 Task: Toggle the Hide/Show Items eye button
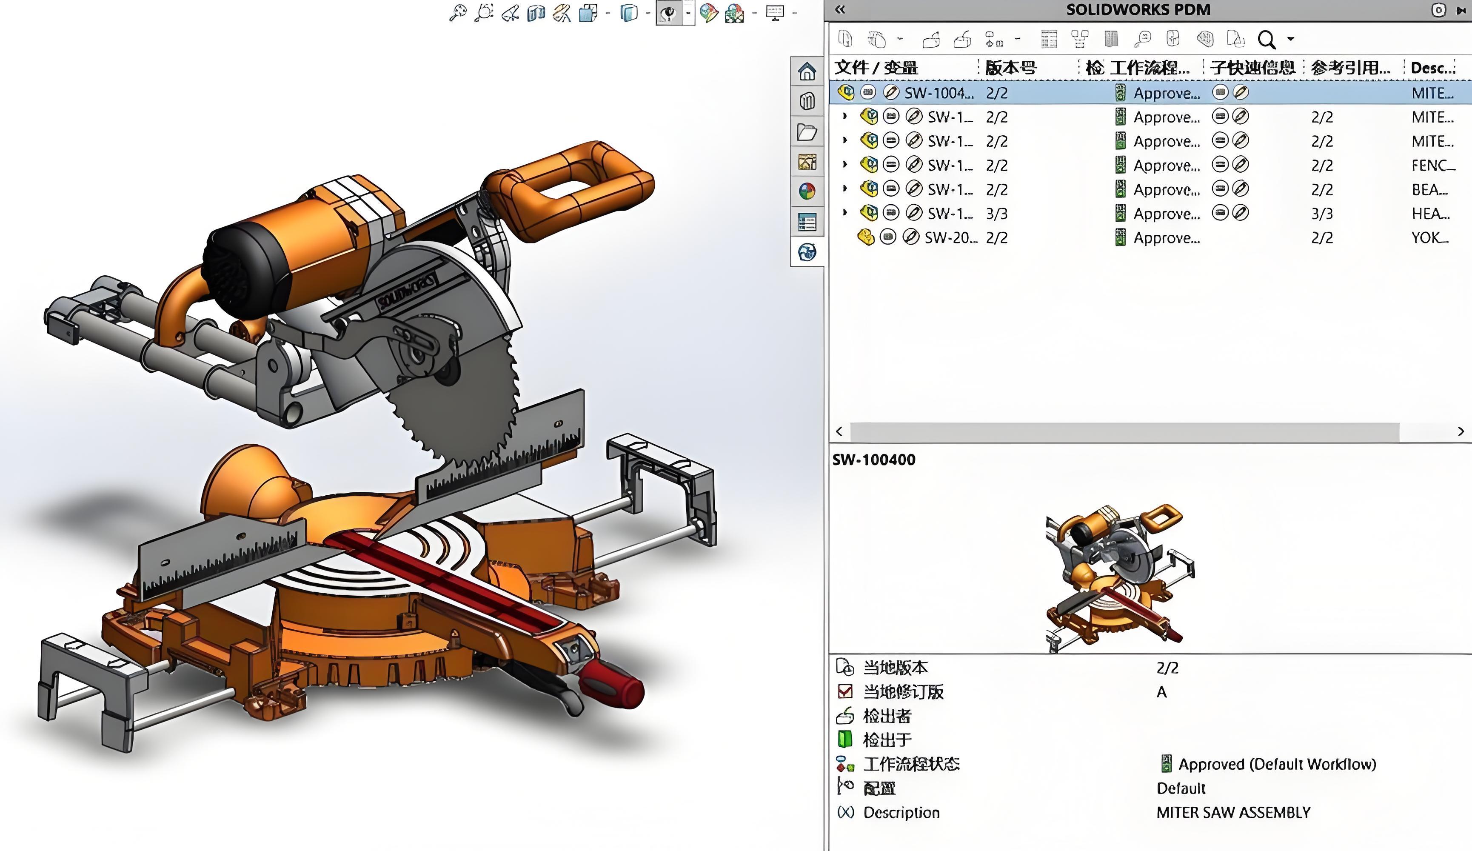[x=669, y=12]
